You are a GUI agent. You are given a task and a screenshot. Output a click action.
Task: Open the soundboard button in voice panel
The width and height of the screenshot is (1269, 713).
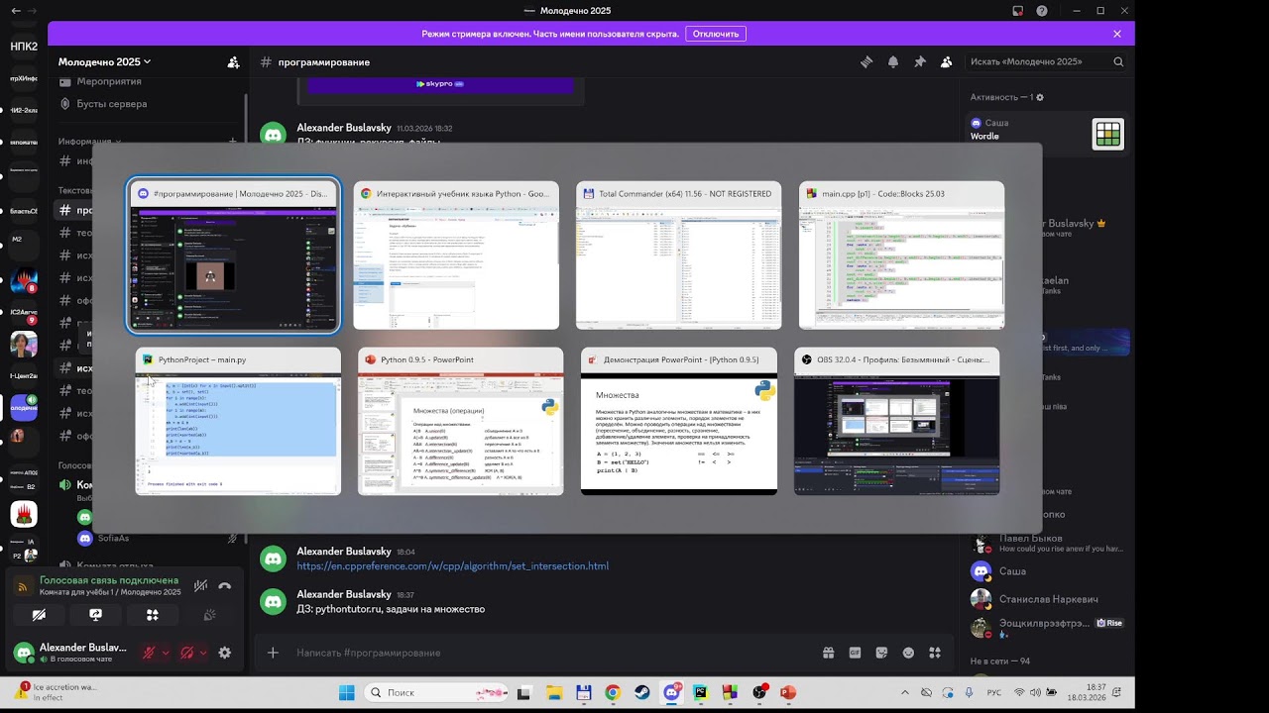pyautogui.click(x=209, y=615)
